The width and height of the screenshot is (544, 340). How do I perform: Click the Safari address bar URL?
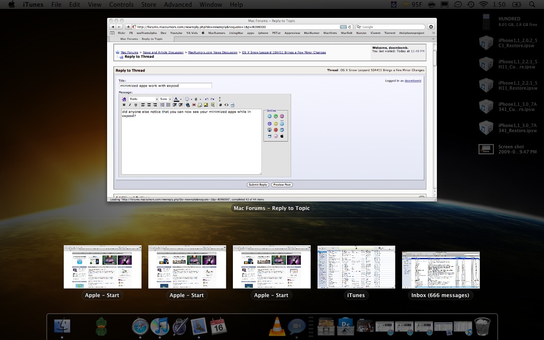201,27
